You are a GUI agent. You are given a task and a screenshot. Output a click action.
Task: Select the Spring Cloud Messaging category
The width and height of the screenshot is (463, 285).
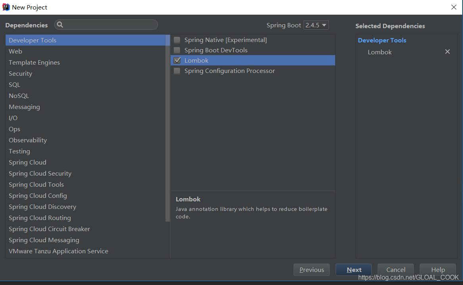point(86,240)
